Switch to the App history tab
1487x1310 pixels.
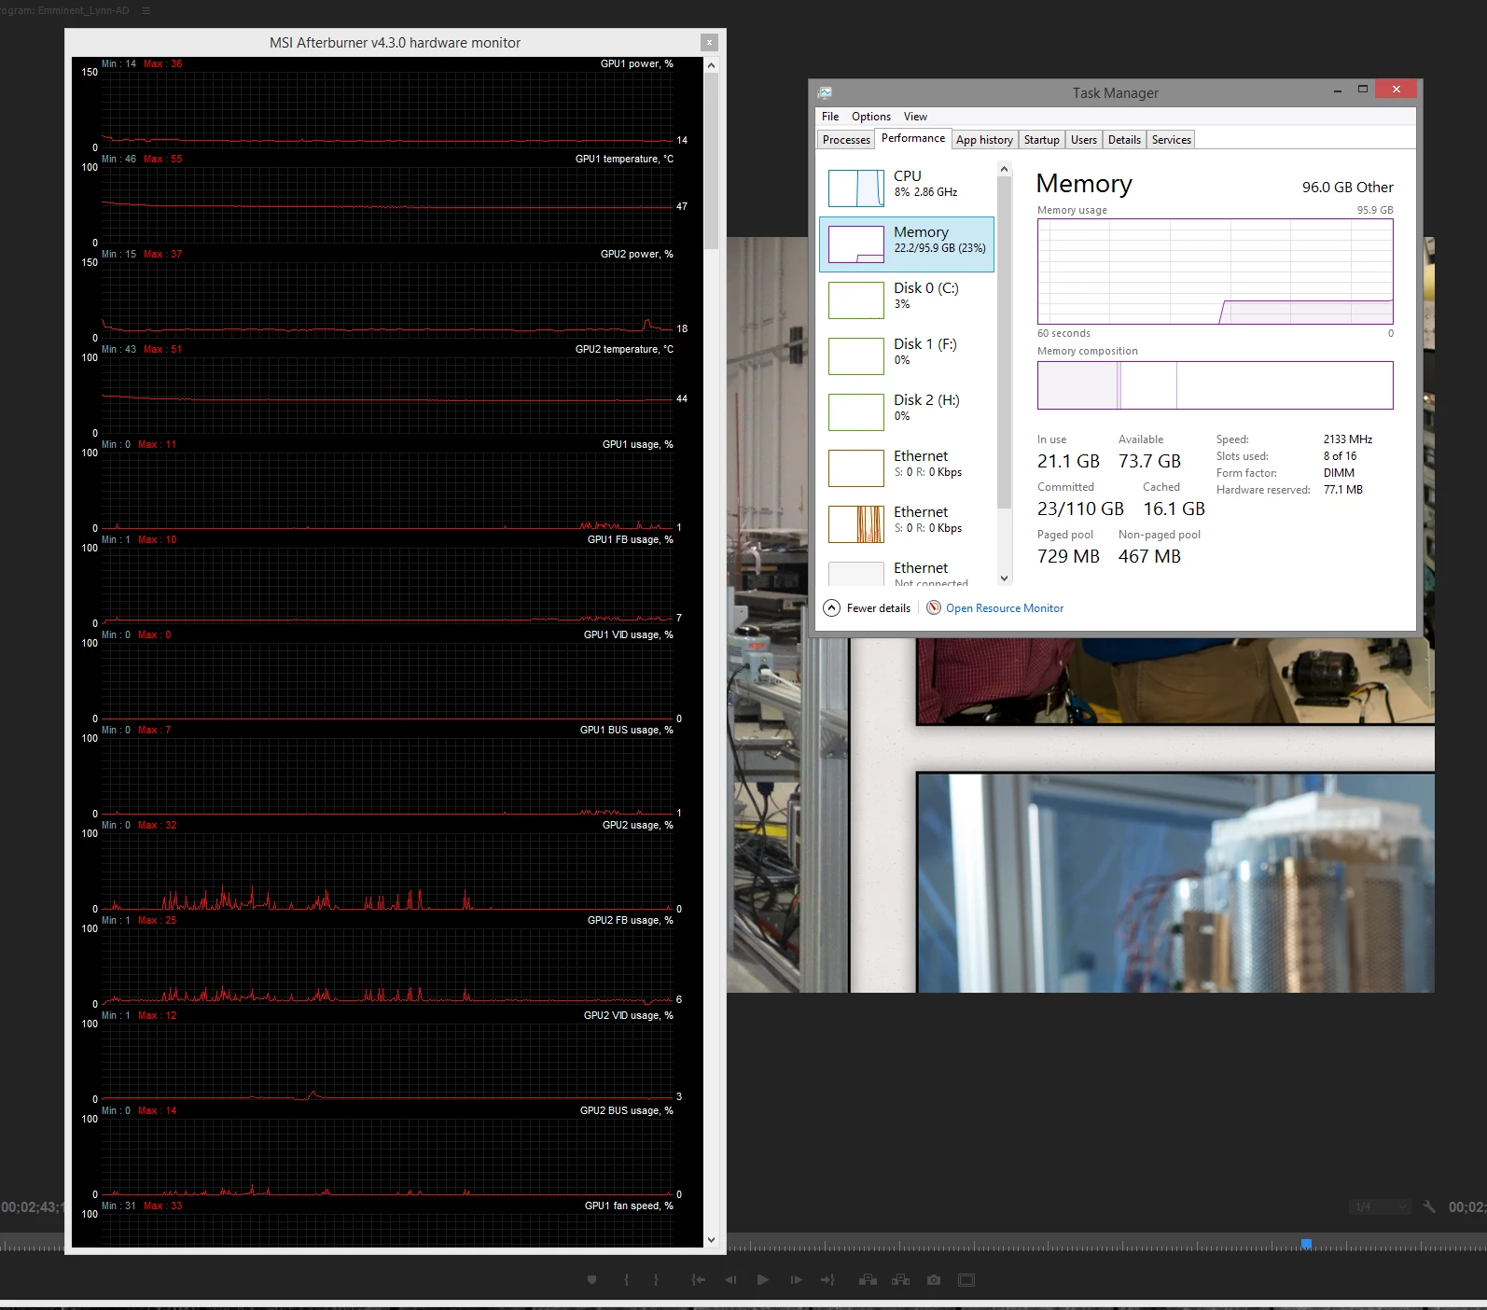(984, 140)
